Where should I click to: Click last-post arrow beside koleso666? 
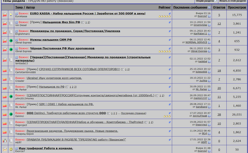tap(209, 72)
